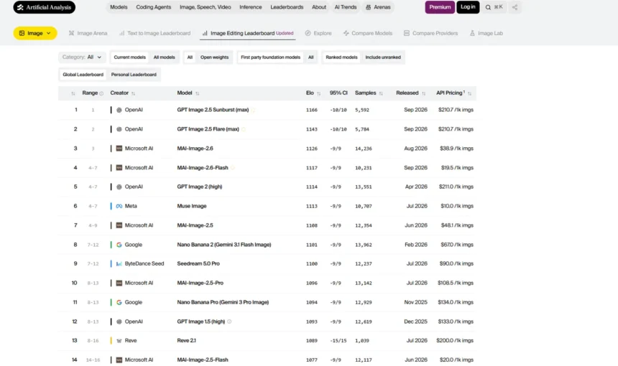This screenshot has width=618, height=366.
Task: Open Image Editing Leaderboard tab
Action: (248, 33)
